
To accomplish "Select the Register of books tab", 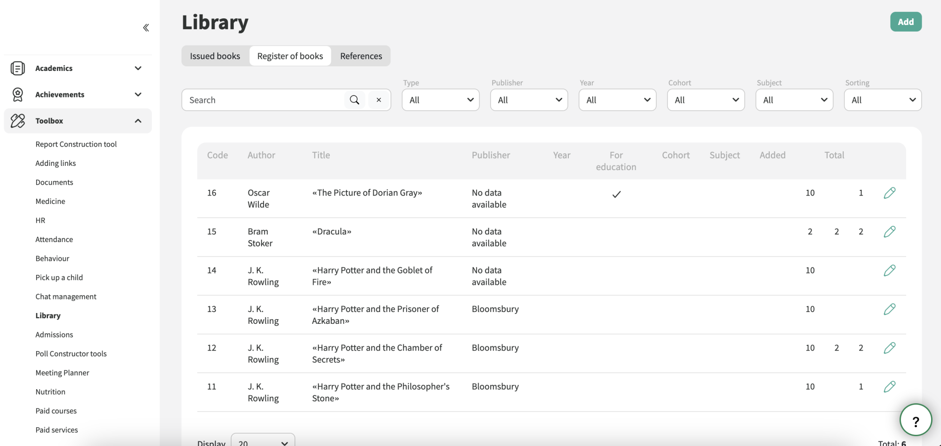I will tap(290, 56).
